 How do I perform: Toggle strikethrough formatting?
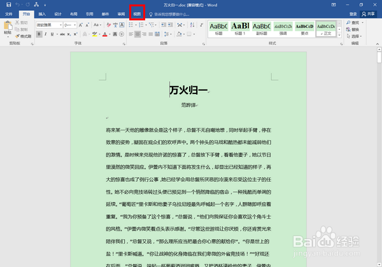coord(62,34)
